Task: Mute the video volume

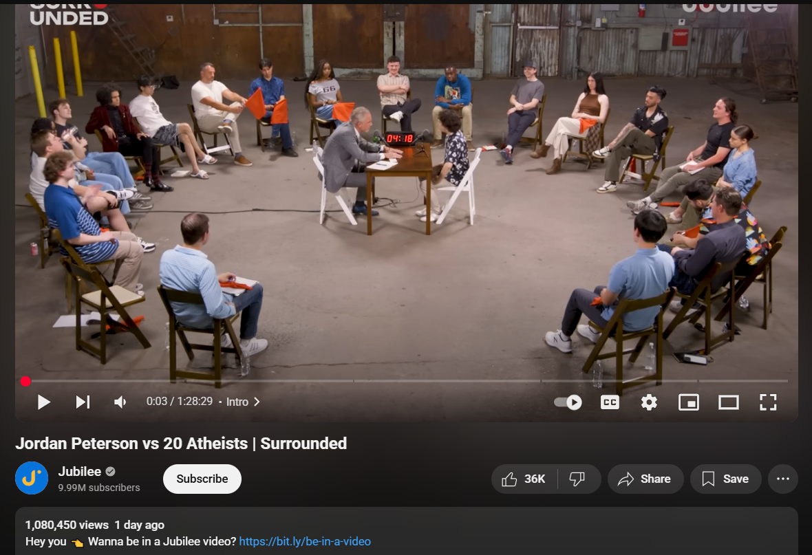Action: 120,402
